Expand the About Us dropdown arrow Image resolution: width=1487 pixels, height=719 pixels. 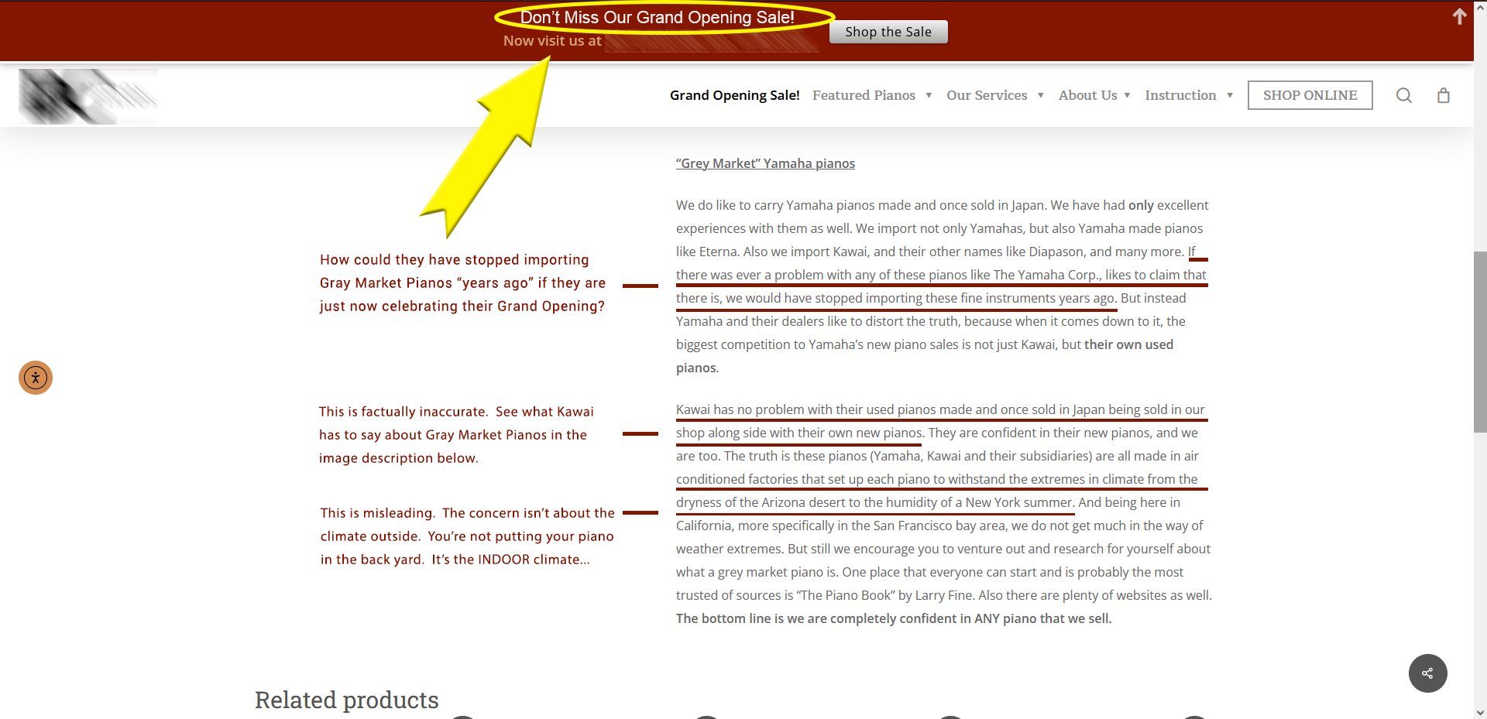coord(1127,95)
